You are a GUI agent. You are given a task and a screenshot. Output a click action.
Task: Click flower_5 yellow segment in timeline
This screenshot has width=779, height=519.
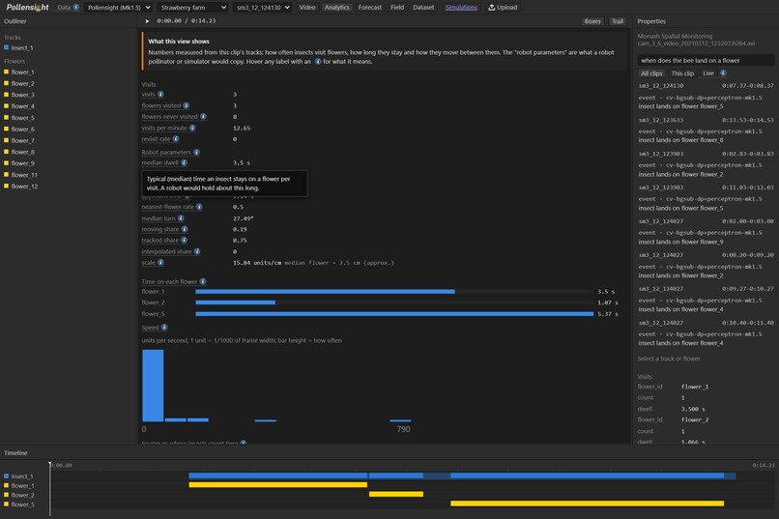pos(588,504)
